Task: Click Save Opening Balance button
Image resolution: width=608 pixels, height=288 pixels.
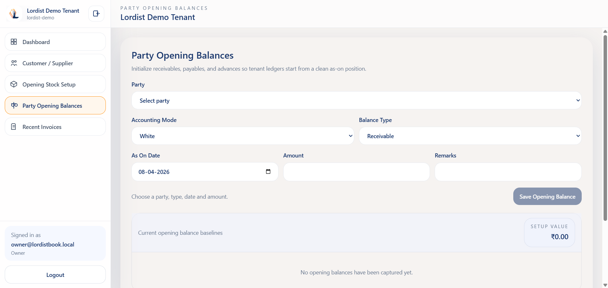Action: (547, 196)
